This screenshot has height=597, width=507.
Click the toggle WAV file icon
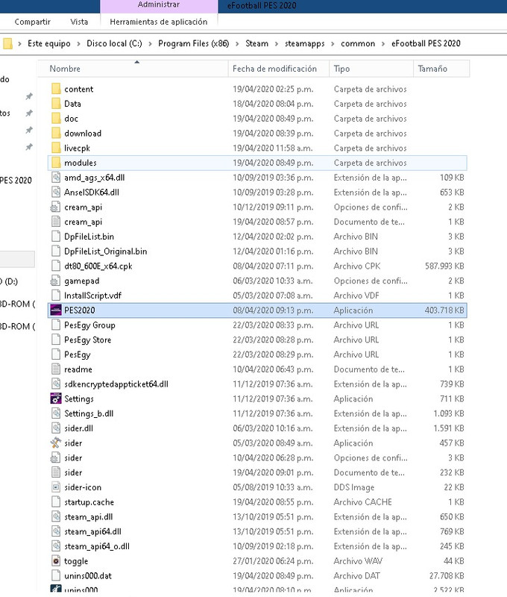(56, 561)
